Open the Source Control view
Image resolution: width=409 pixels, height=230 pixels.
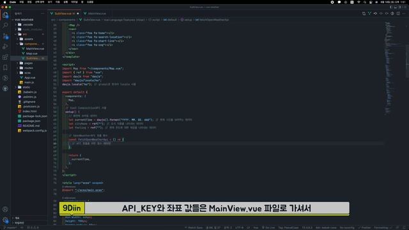(x=5, y=36)
